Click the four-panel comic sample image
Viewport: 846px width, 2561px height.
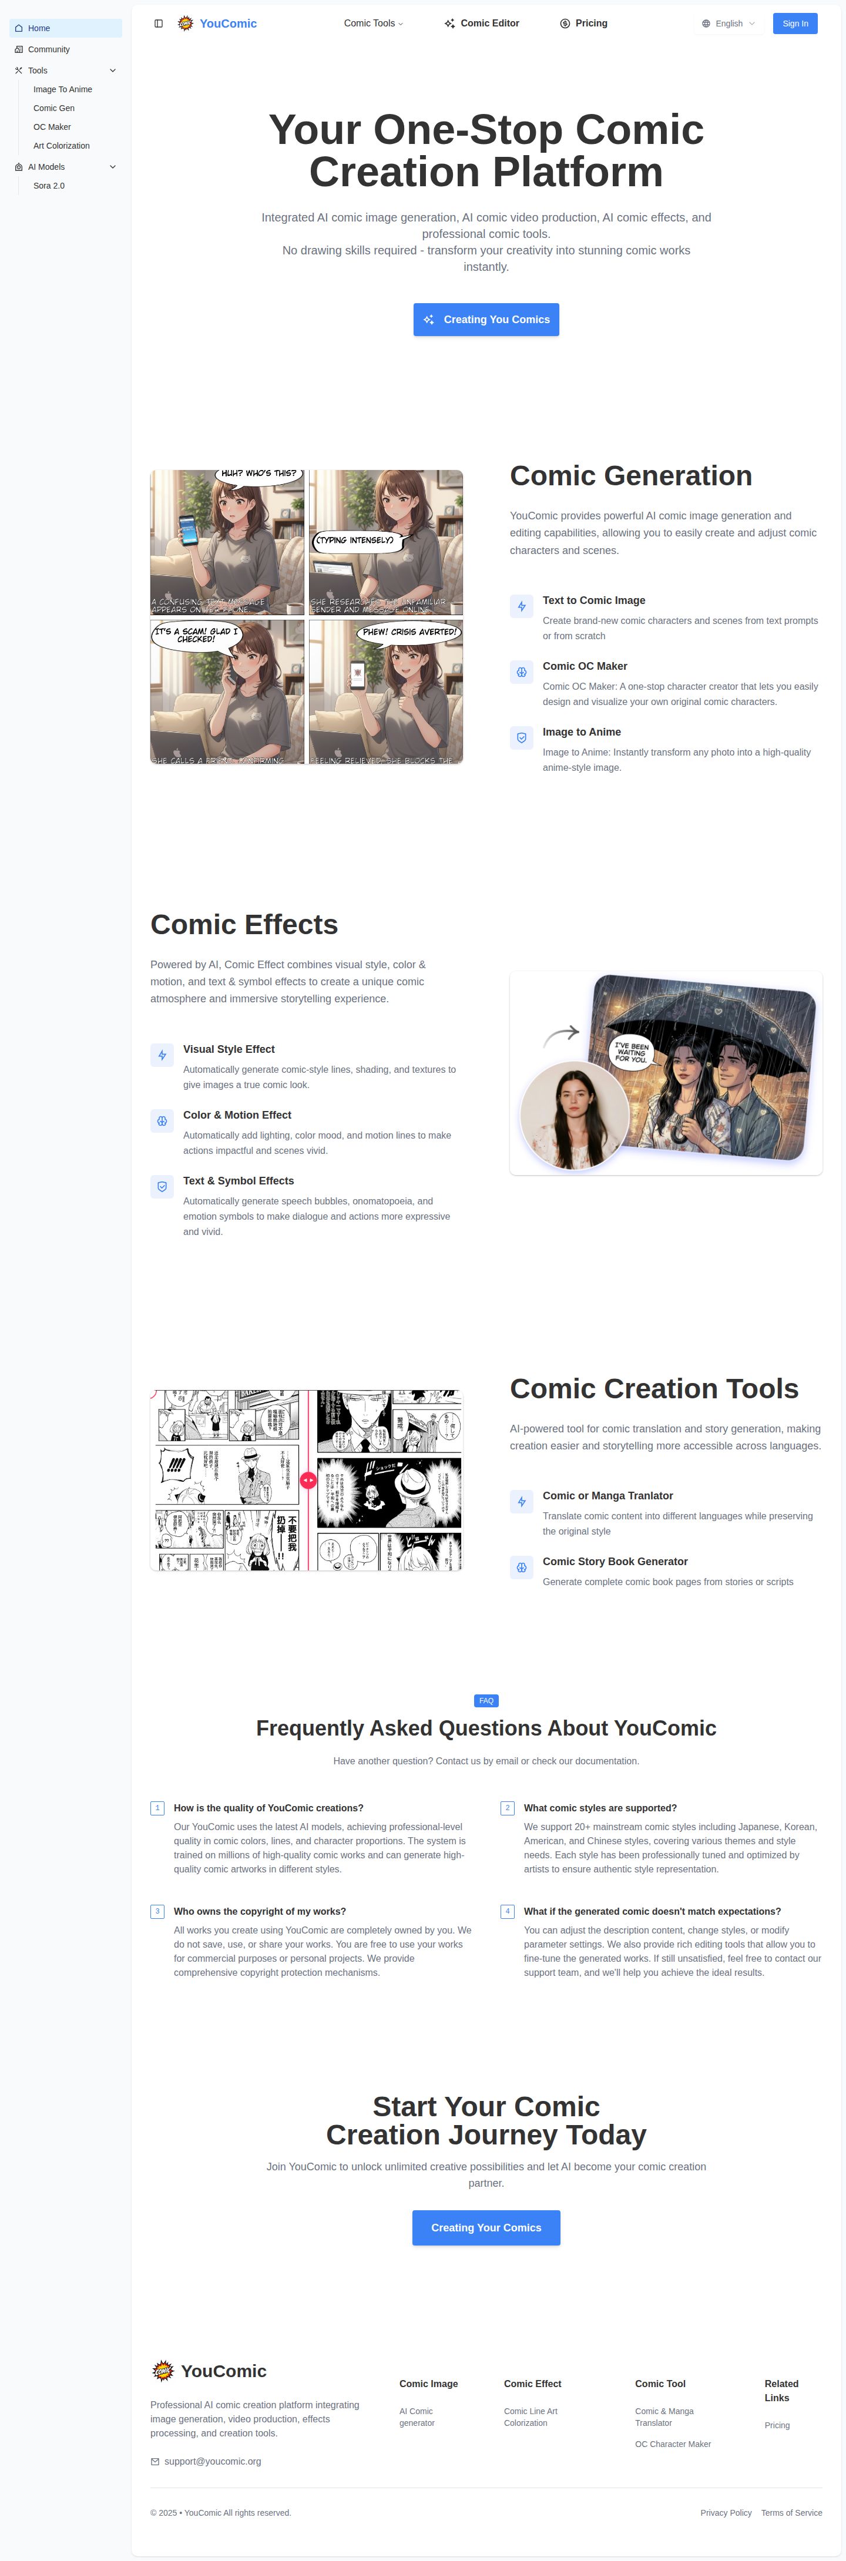point(307,617)
